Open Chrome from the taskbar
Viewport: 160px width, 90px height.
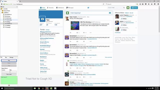pos(39,88)
